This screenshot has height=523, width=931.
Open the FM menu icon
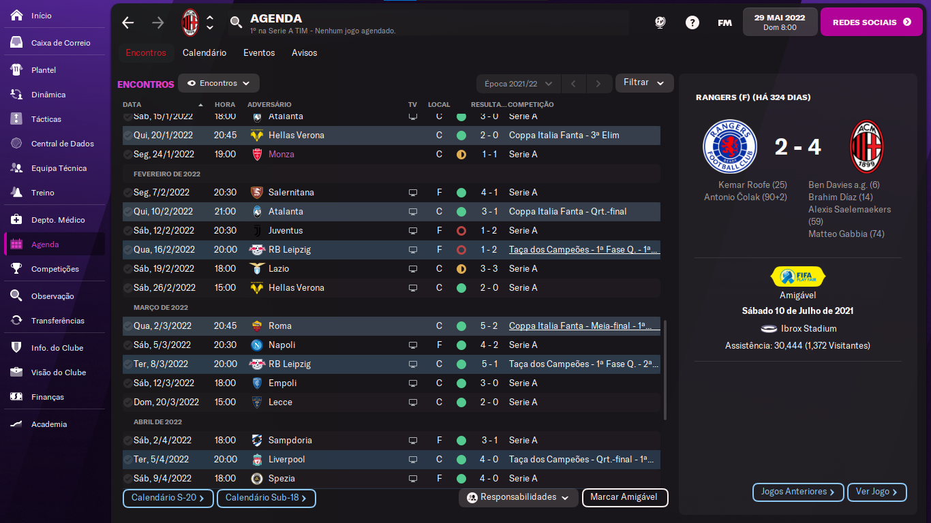724,22
